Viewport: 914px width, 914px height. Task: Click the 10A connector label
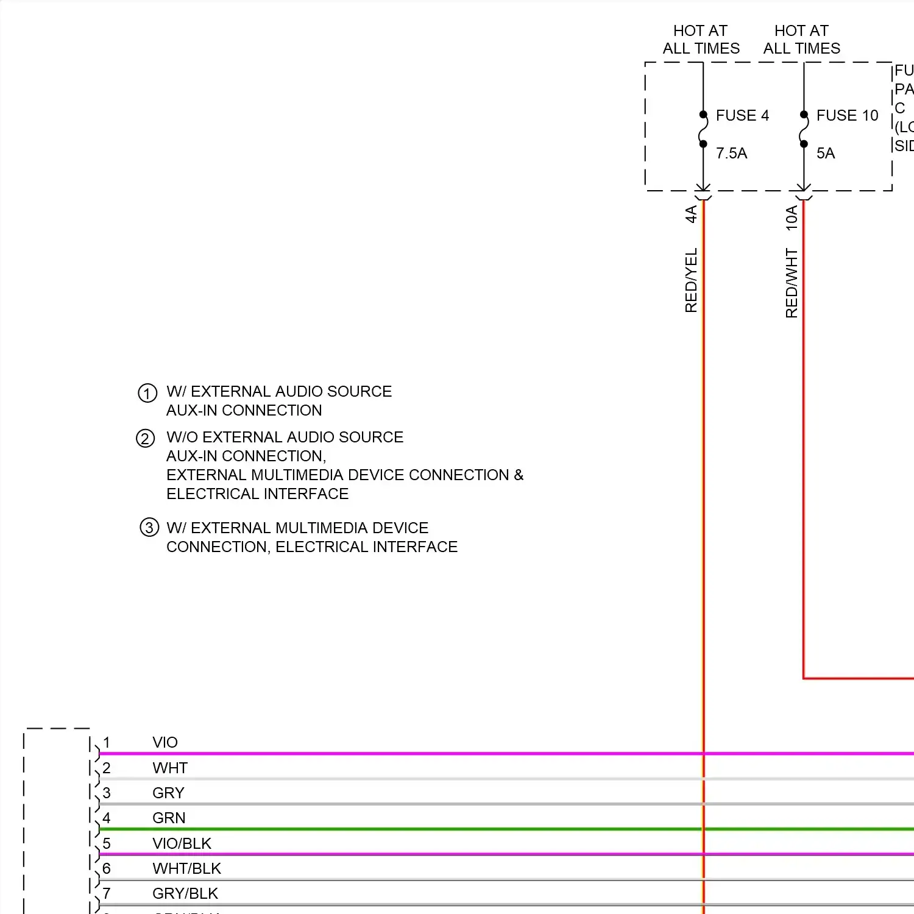792,218
